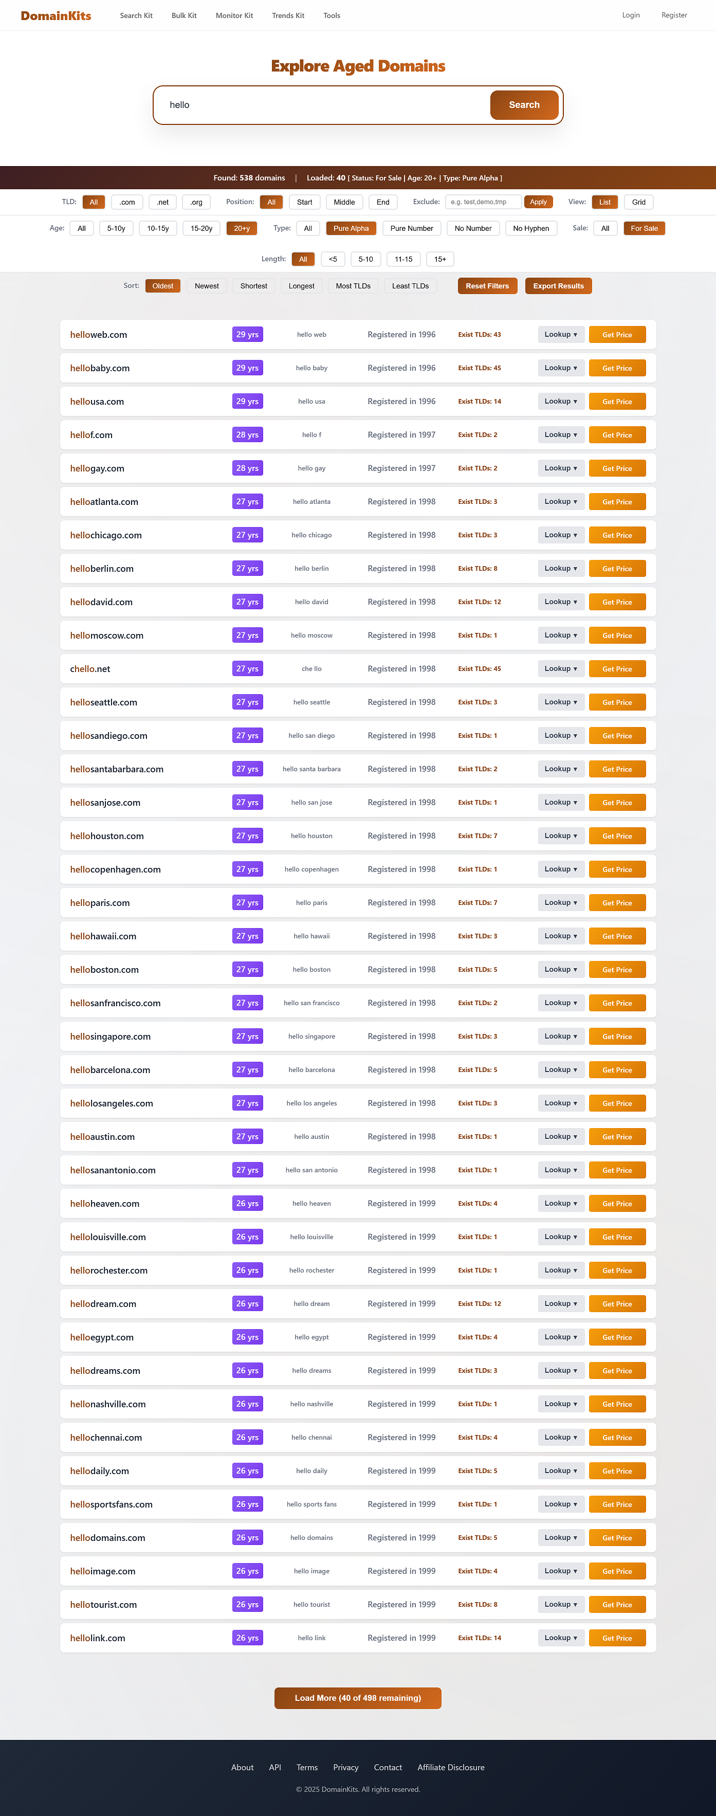Click the Reset Filters button
The height and width of the screenshot is (1816, 716).
(x=487, y=285)
